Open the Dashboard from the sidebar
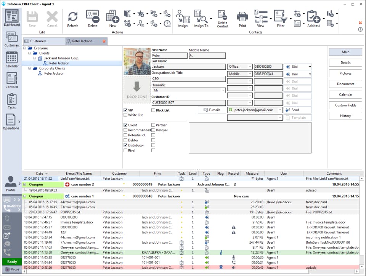This screenshot has height=276, width=366. [12, 18]
